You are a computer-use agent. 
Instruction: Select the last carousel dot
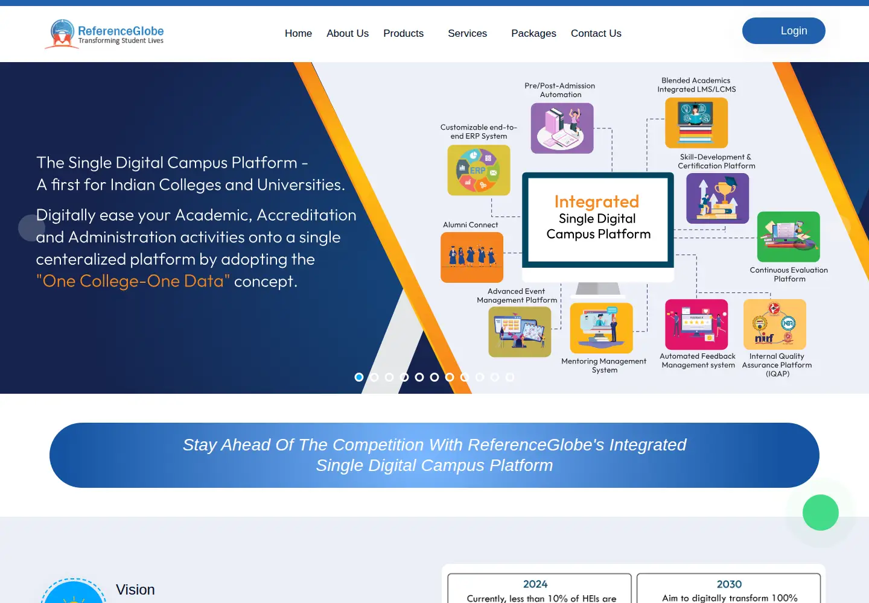pos(510,377)
